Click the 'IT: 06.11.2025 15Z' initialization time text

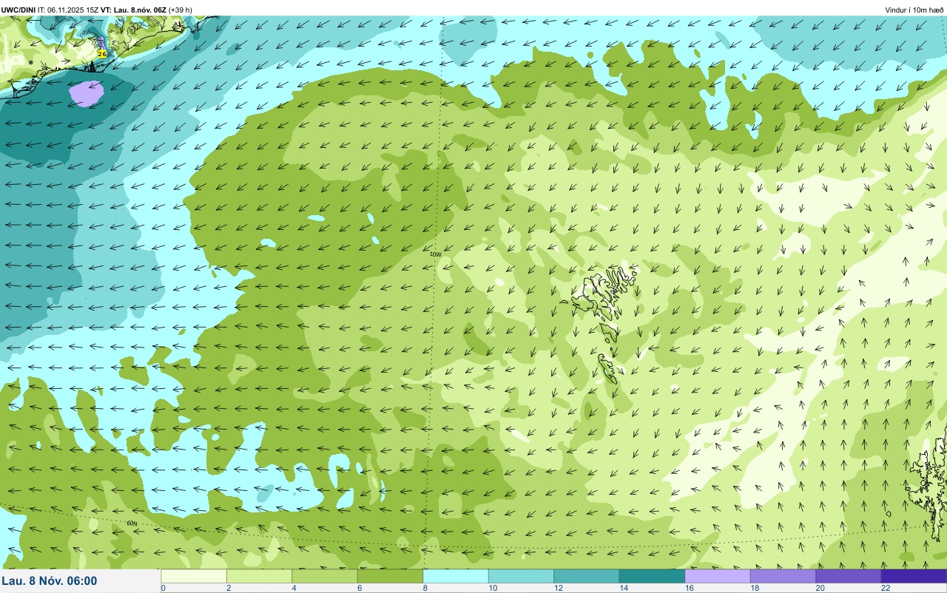point(68,10)
